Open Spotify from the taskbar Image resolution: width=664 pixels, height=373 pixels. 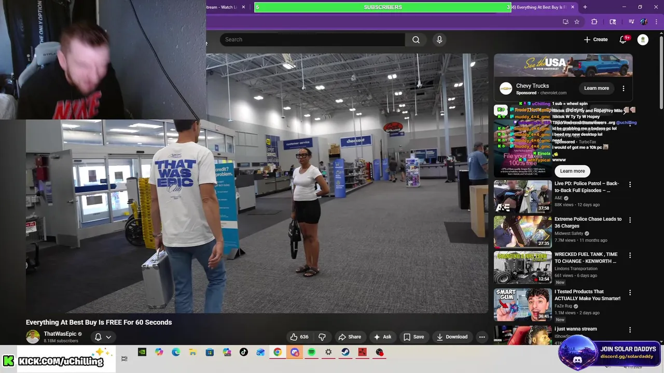[311, 352]
